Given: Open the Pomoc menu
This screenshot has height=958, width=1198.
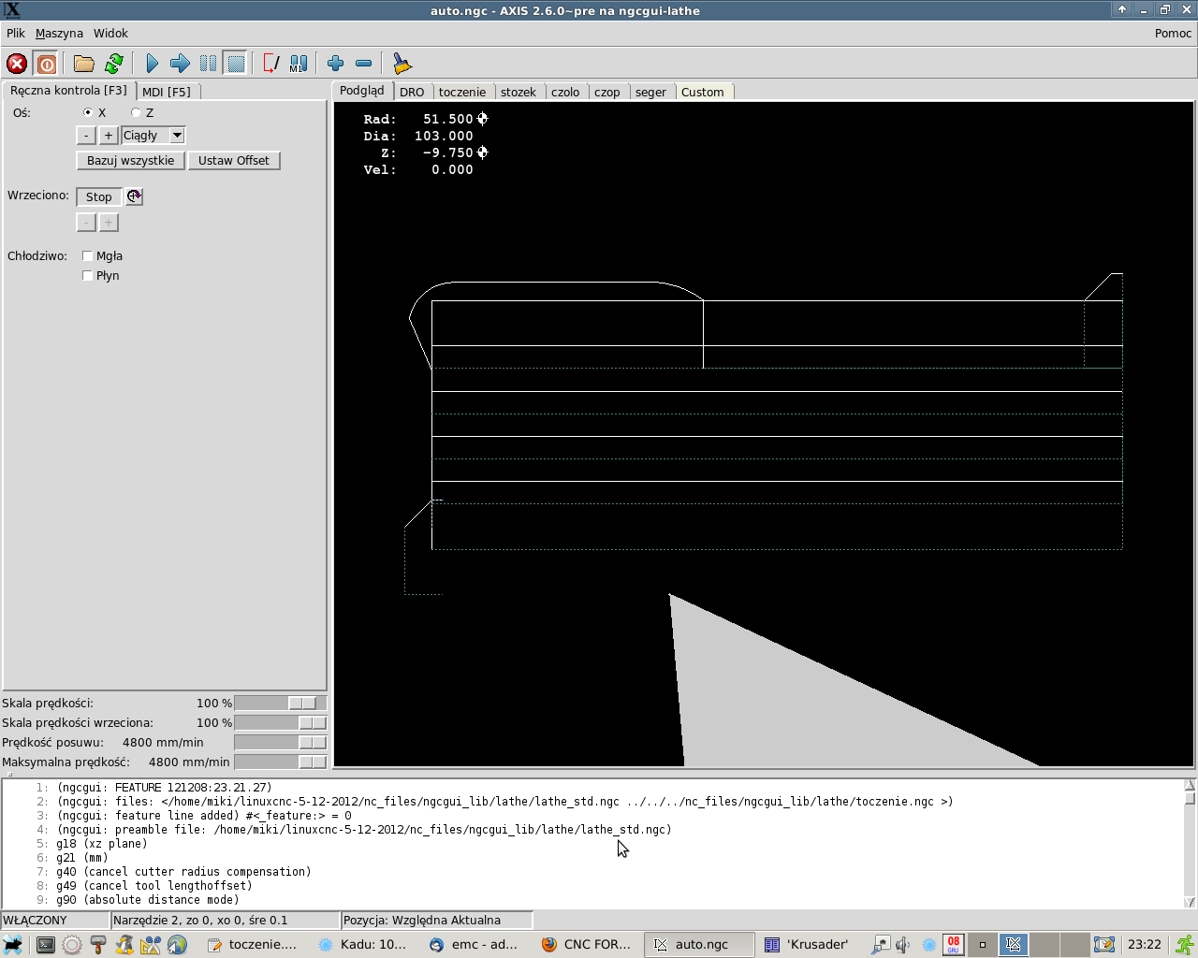Looking at the screenshot, I should click(x=1173, y=33).
